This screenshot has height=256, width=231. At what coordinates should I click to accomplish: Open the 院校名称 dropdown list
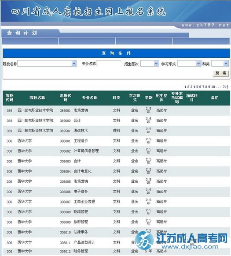click(47, 64)
